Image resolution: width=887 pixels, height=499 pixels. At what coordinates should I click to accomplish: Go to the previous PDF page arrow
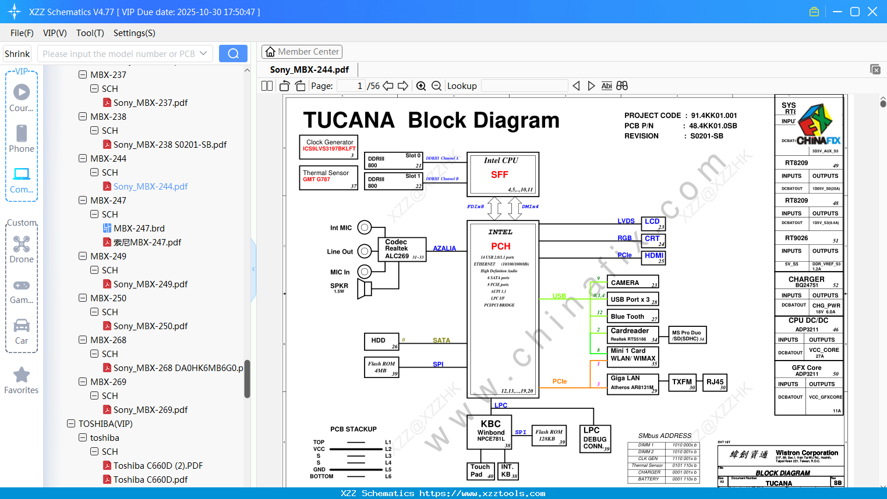(388, 86)
